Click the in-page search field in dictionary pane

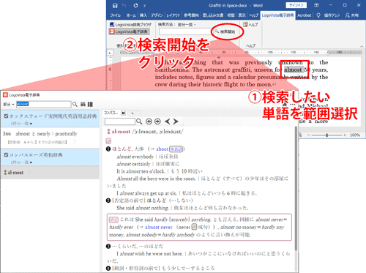click(x=120, y=121)
